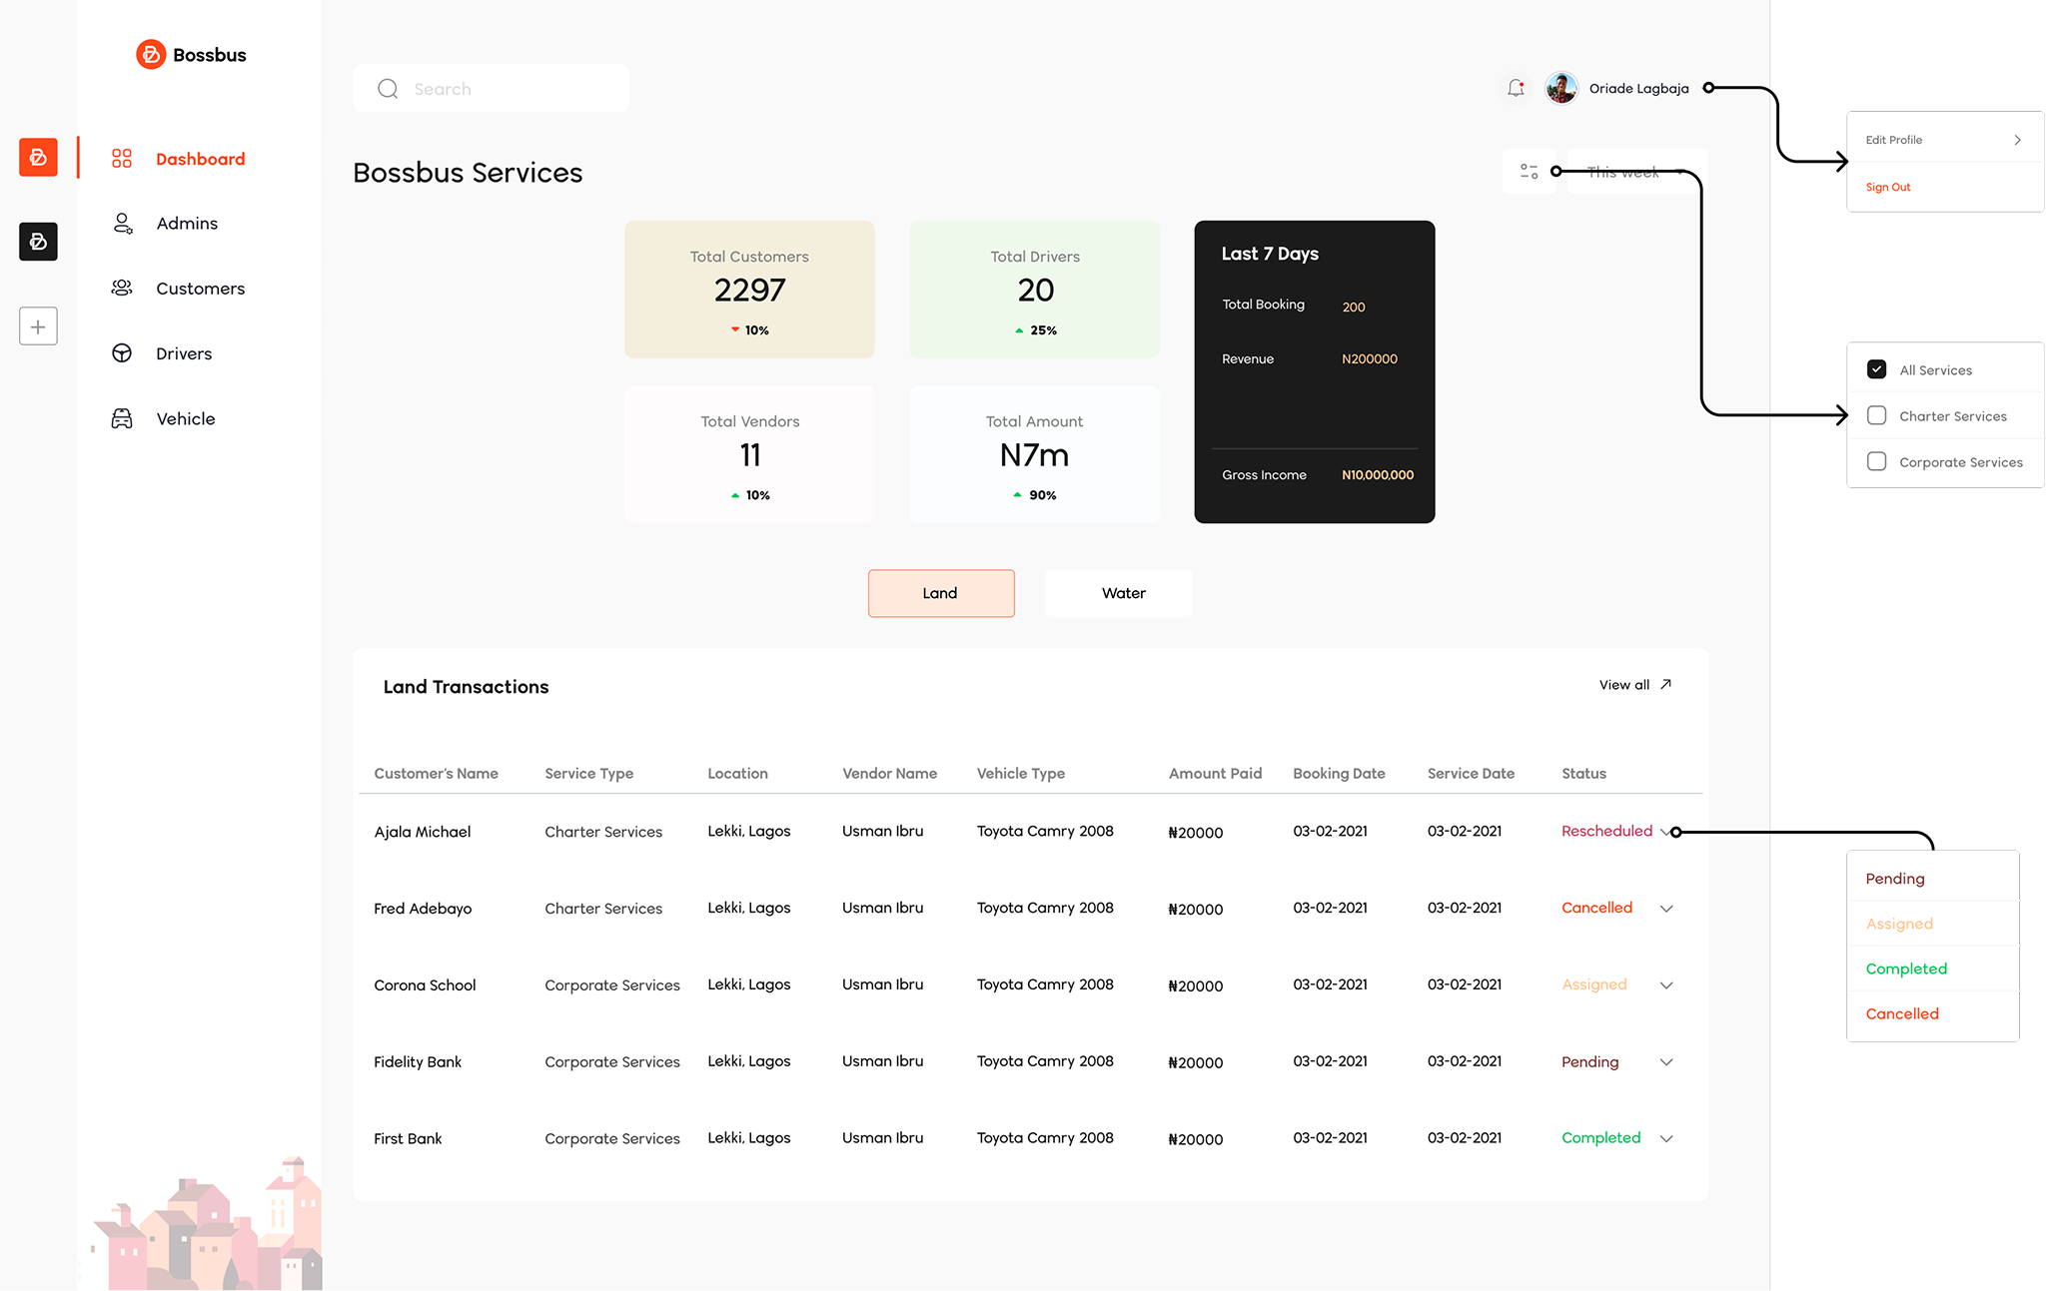The width and height of the screenshot is (2046, 1291).
Task: Click the Admins user icon
Action: (122, 223)
